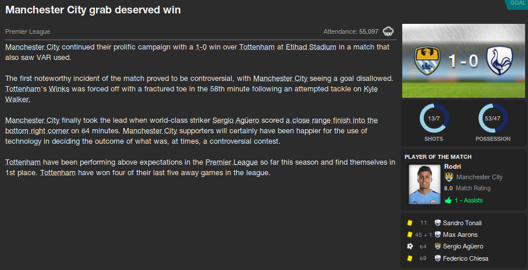The image size is (528, 270).
Task: Click the Shots 13/7 donut chart
Action: point(434,119)
